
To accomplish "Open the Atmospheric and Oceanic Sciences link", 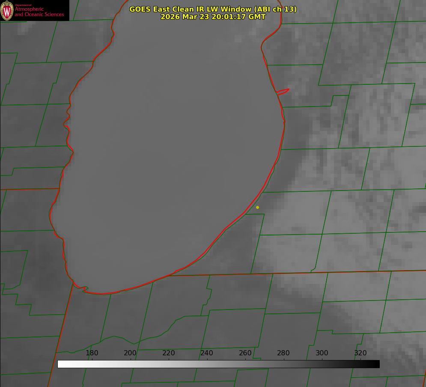I will pyautogui.click(x=39, y=12).
